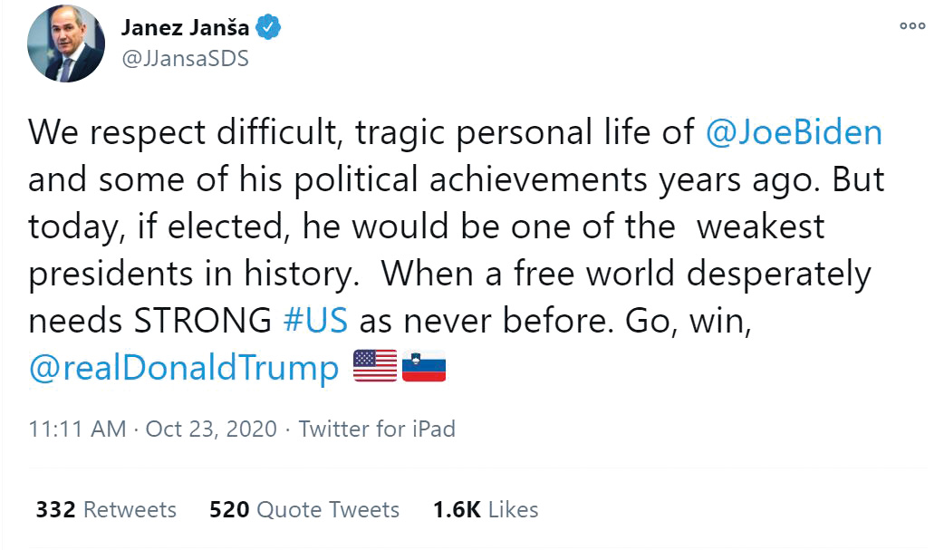Click the American flag emoji

(375, 365)
